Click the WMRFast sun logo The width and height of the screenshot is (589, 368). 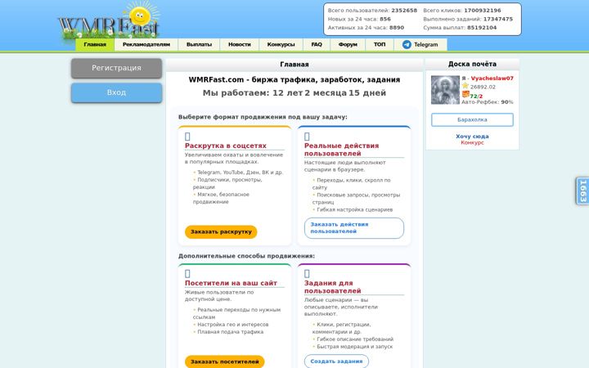[109, 20]
